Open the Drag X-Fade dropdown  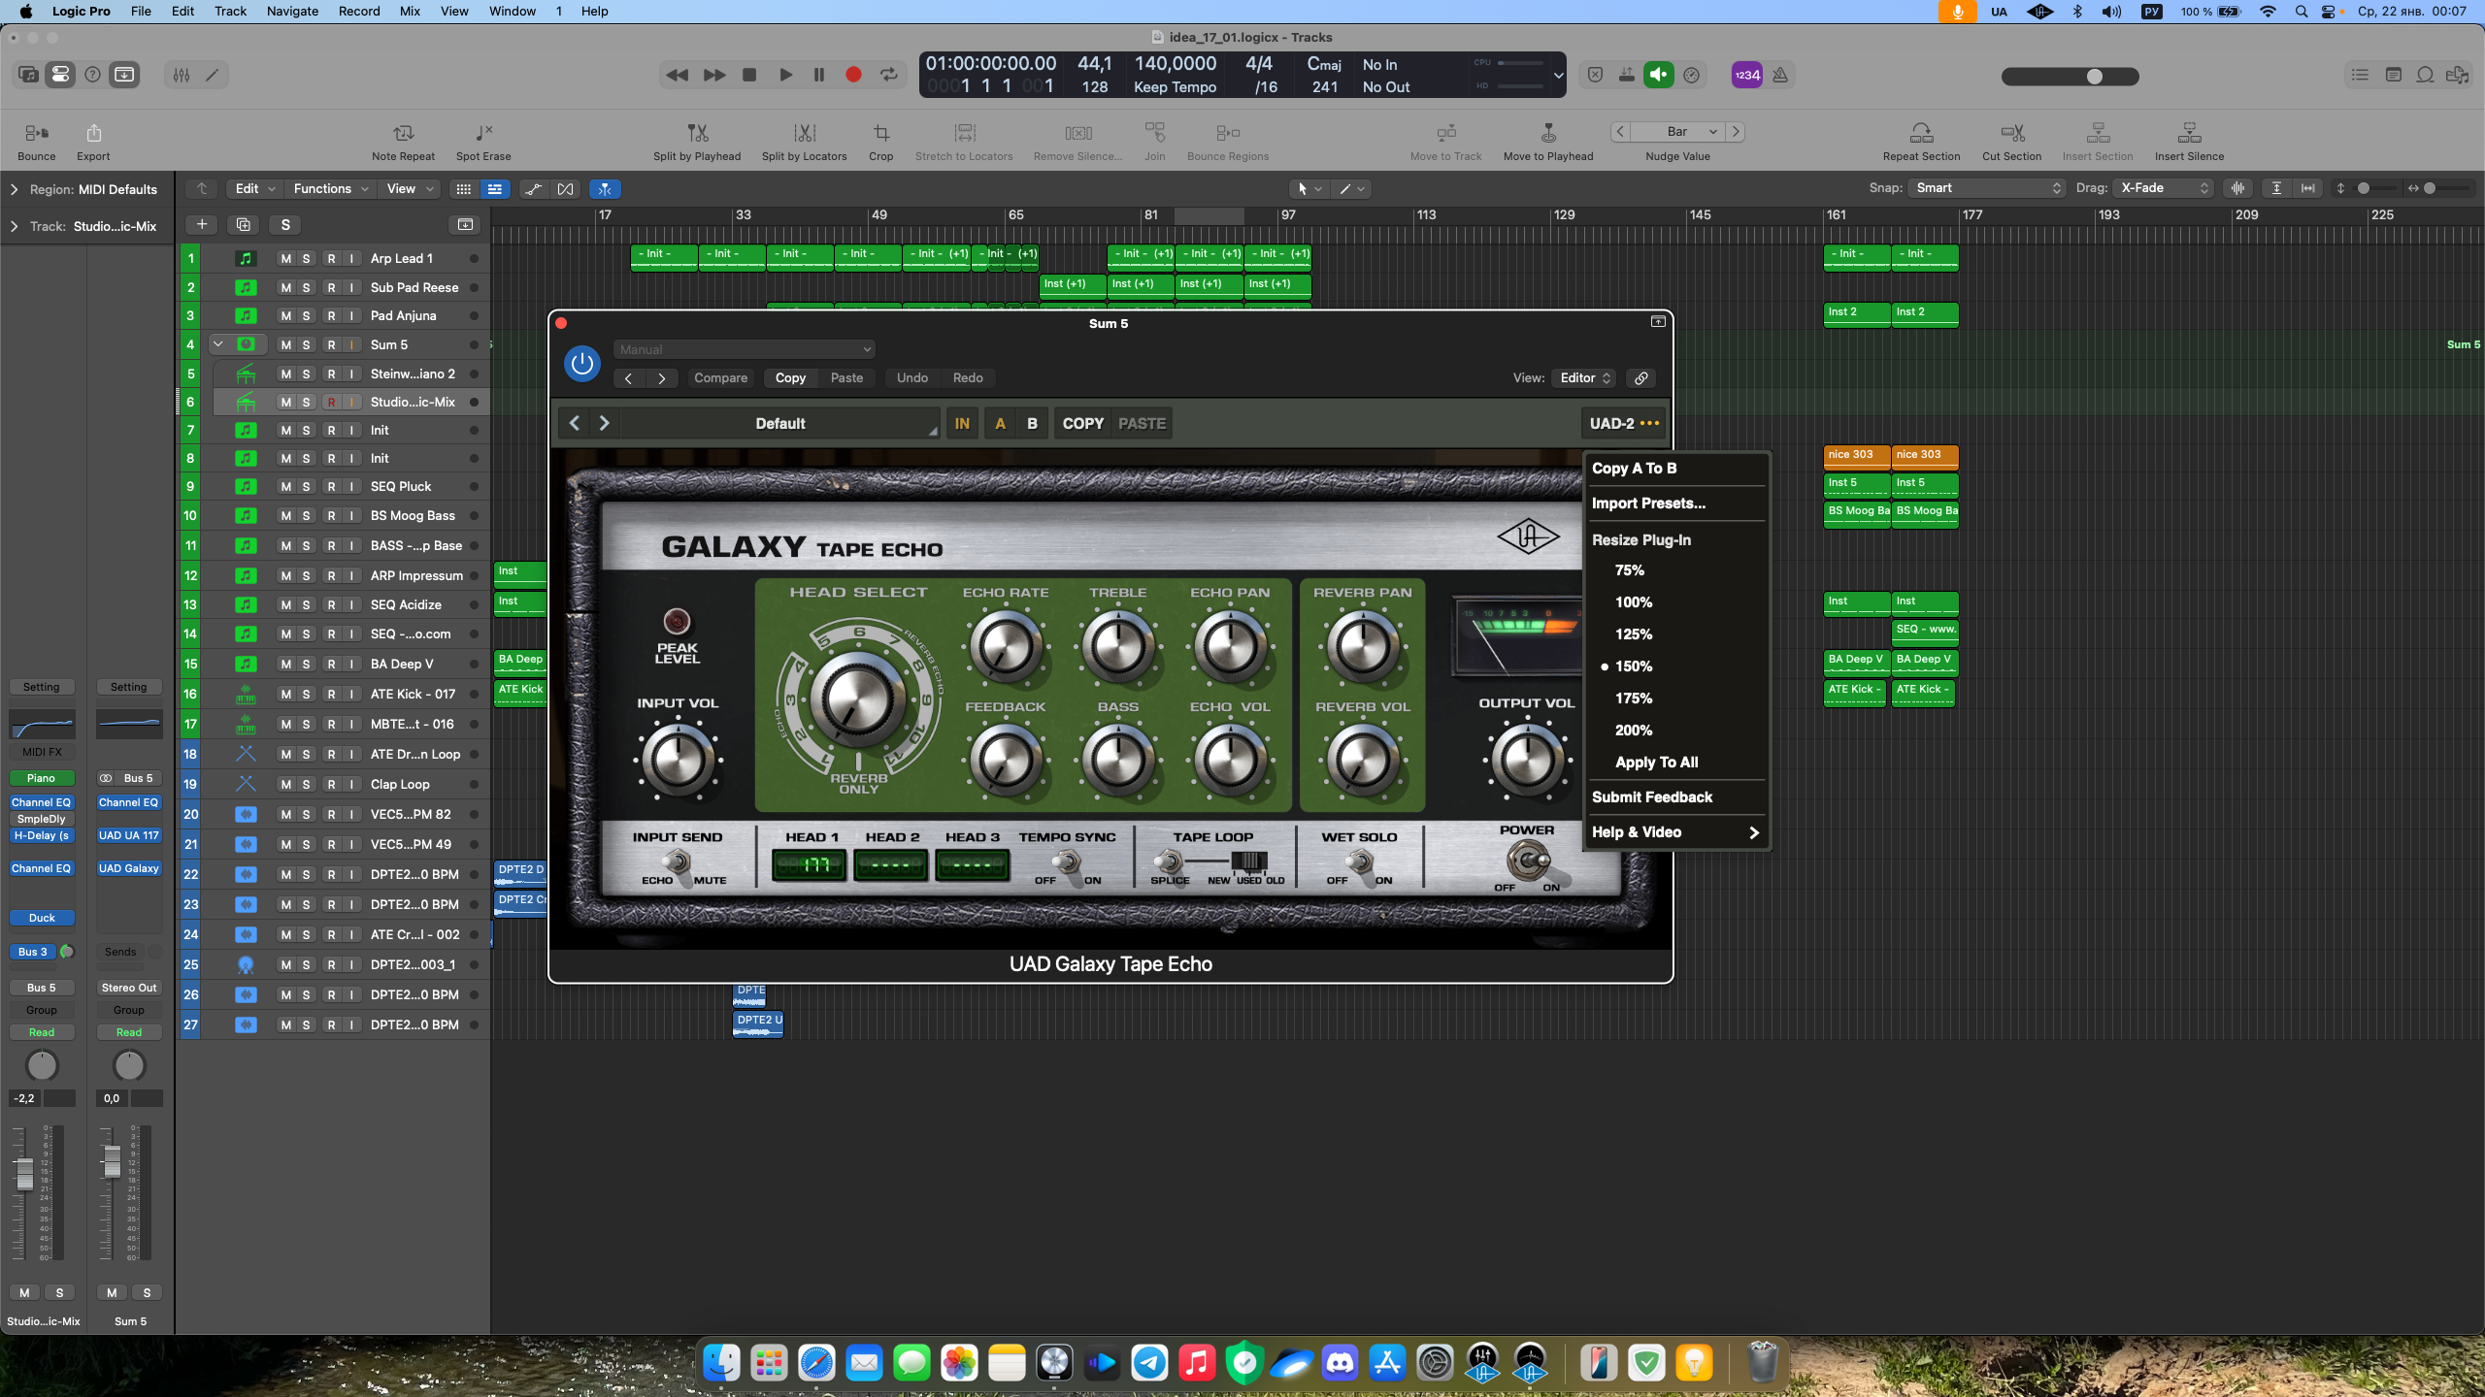pyautogui.click(x=2165, y=188)
